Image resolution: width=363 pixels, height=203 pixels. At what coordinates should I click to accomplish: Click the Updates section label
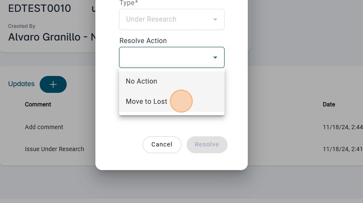coord(21,84)
